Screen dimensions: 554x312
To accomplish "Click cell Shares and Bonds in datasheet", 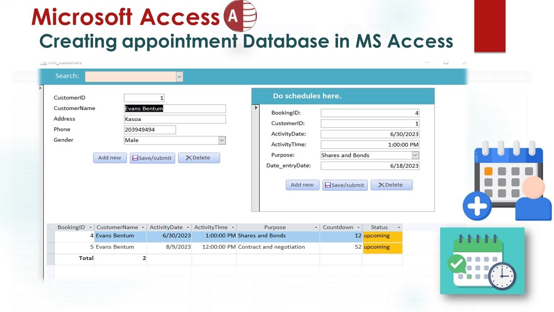I will (278, 236).
